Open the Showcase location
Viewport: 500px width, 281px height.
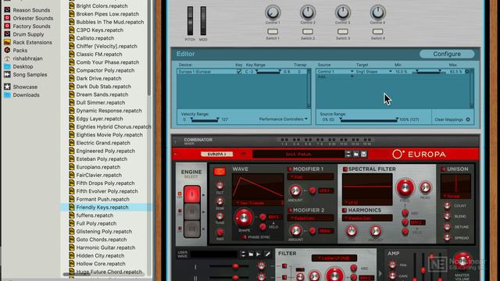pyautogui.click(x=25, y=87)
